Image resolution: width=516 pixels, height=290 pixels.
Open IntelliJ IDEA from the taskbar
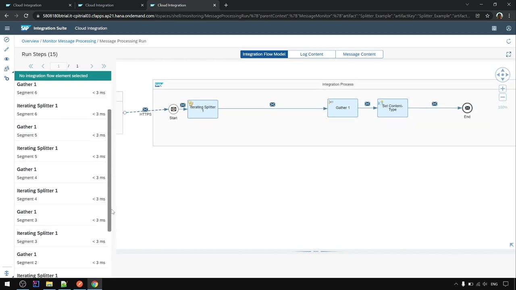click(x=36, y=284)
